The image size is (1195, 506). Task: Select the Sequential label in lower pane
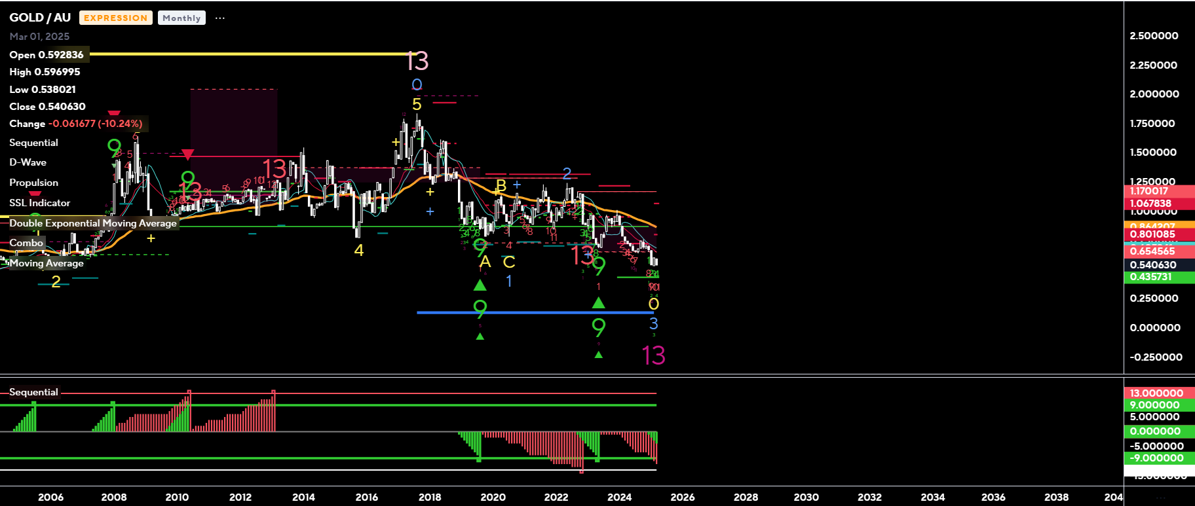point(33,392)
